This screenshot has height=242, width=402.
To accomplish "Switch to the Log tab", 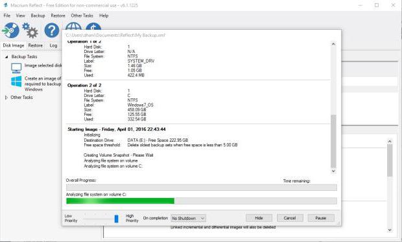I will [53, 45].
